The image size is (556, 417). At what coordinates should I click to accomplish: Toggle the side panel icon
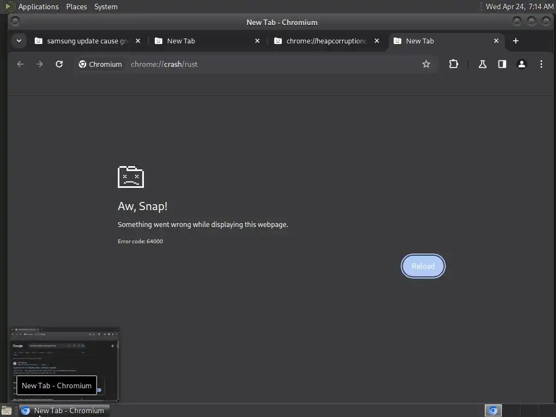pyautogui.click(x=502, y=64)
